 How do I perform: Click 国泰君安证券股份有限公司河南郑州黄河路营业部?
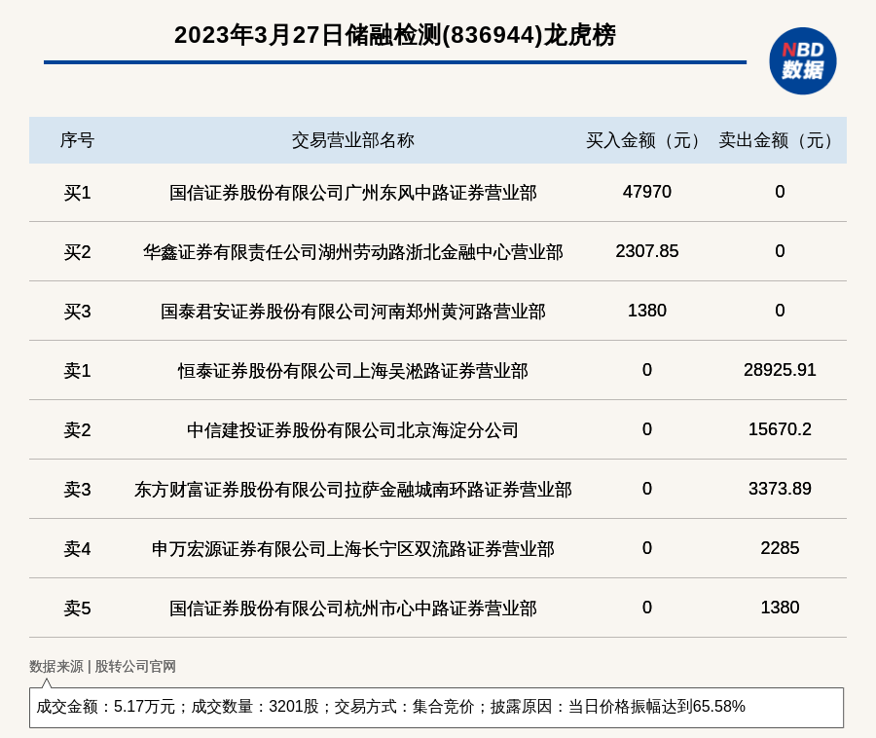coord(353,312)
